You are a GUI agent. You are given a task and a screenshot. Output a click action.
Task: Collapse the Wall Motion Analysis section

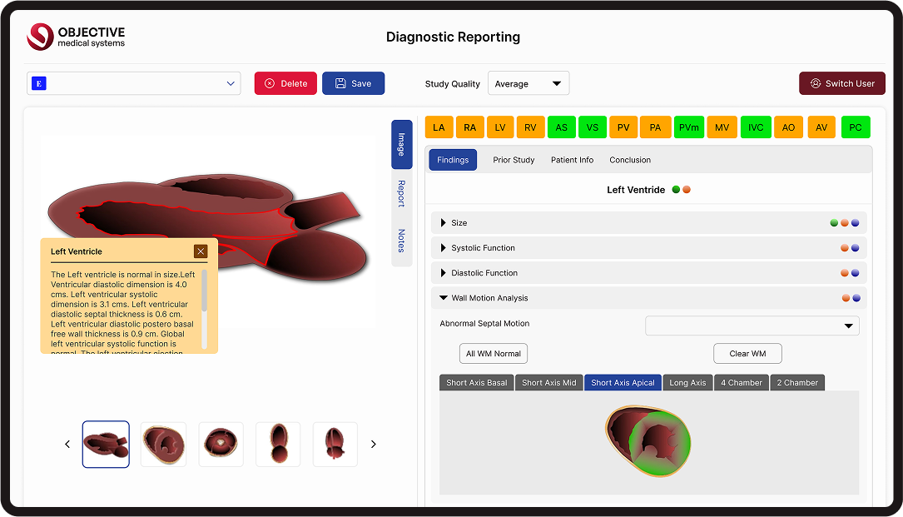point(444,298)
